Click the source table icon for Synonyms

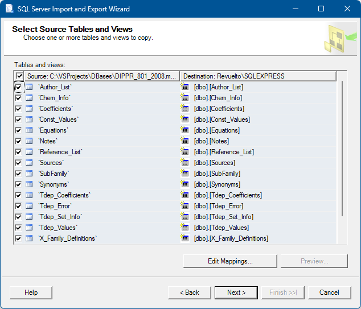(29, 184)
